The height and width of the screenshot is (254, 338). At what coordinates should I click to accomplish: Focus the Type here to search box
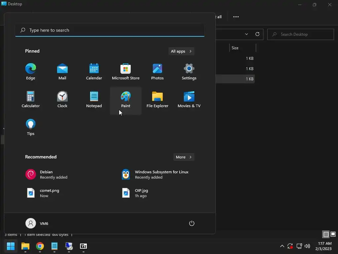tap(110, 30)
